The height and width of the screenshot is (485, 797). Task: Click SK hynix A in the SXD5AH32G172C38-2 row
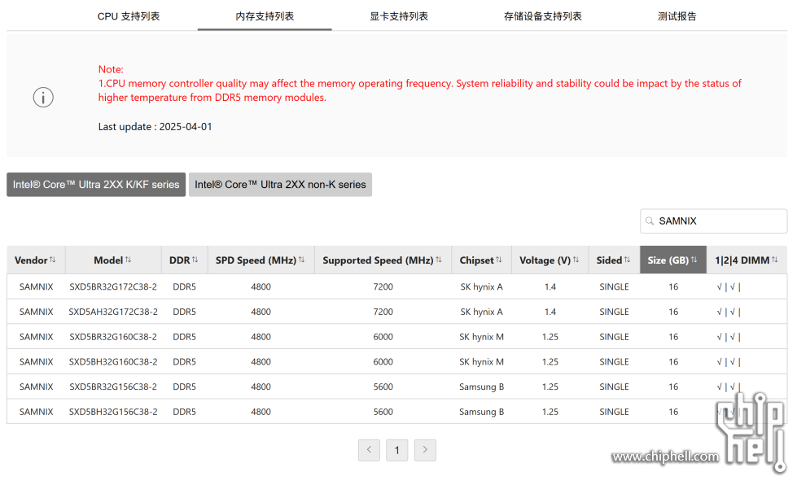point(481,312)
